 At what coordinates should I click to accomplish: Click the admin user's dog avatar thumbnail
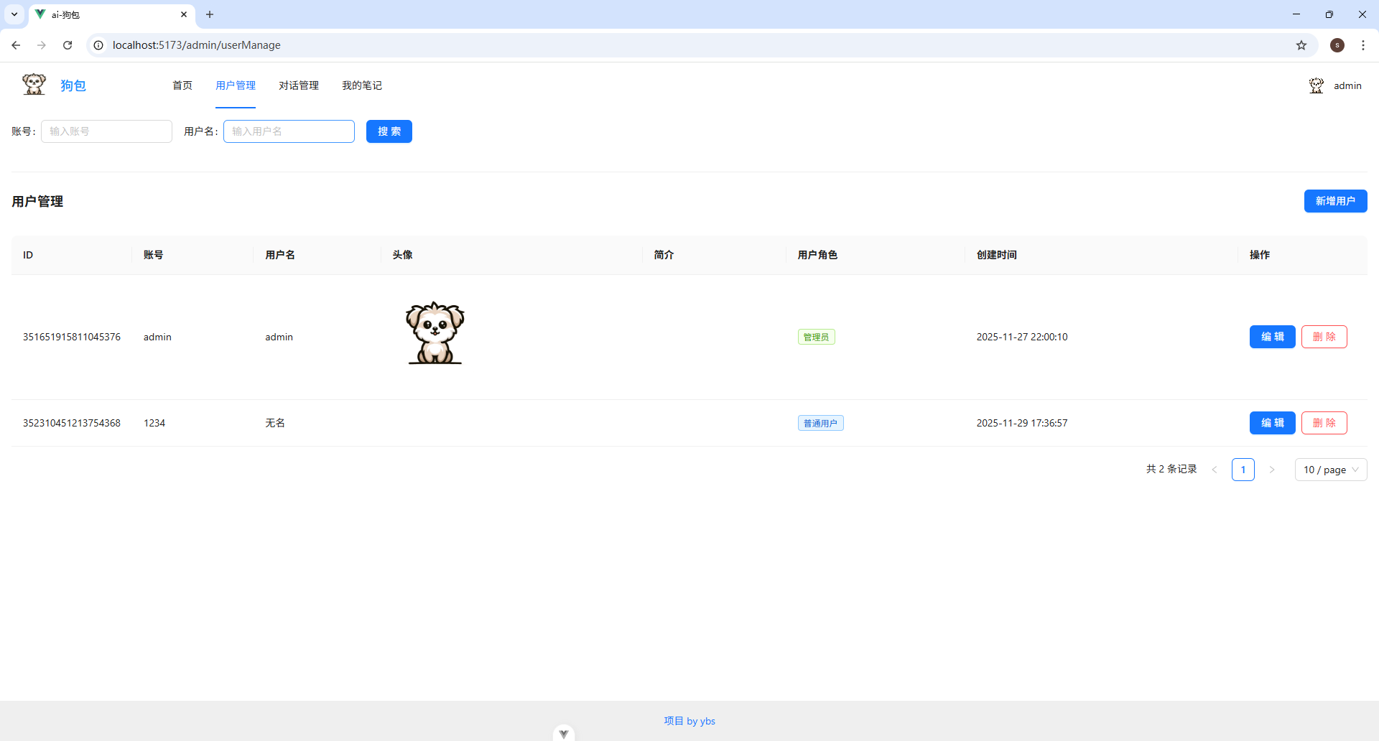click(x=435, y=333)
